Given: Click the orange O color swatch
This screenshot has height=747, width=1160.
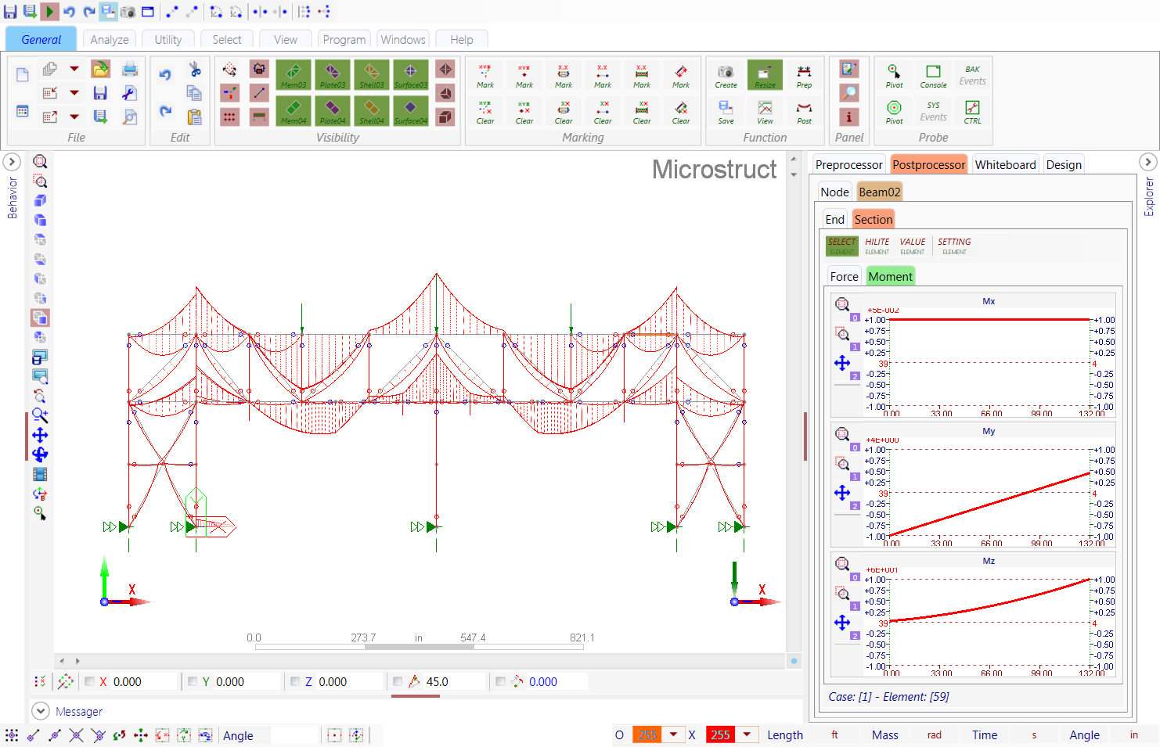Looking at the screenshot, I should [647, 734].
